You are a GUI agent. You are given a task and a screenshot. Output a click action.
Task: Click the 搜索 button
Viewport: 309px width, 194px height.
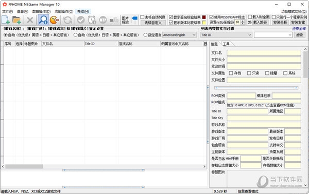tap(300, 35)
